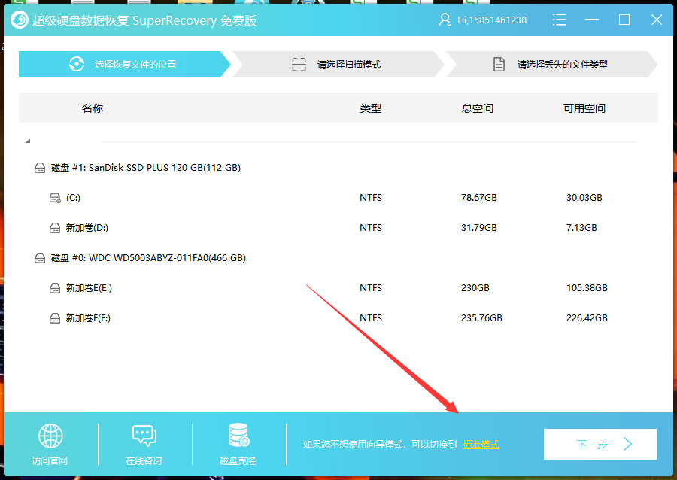Click the 230GB total space value
677x480 pixels.
click(x=475, y=288)
